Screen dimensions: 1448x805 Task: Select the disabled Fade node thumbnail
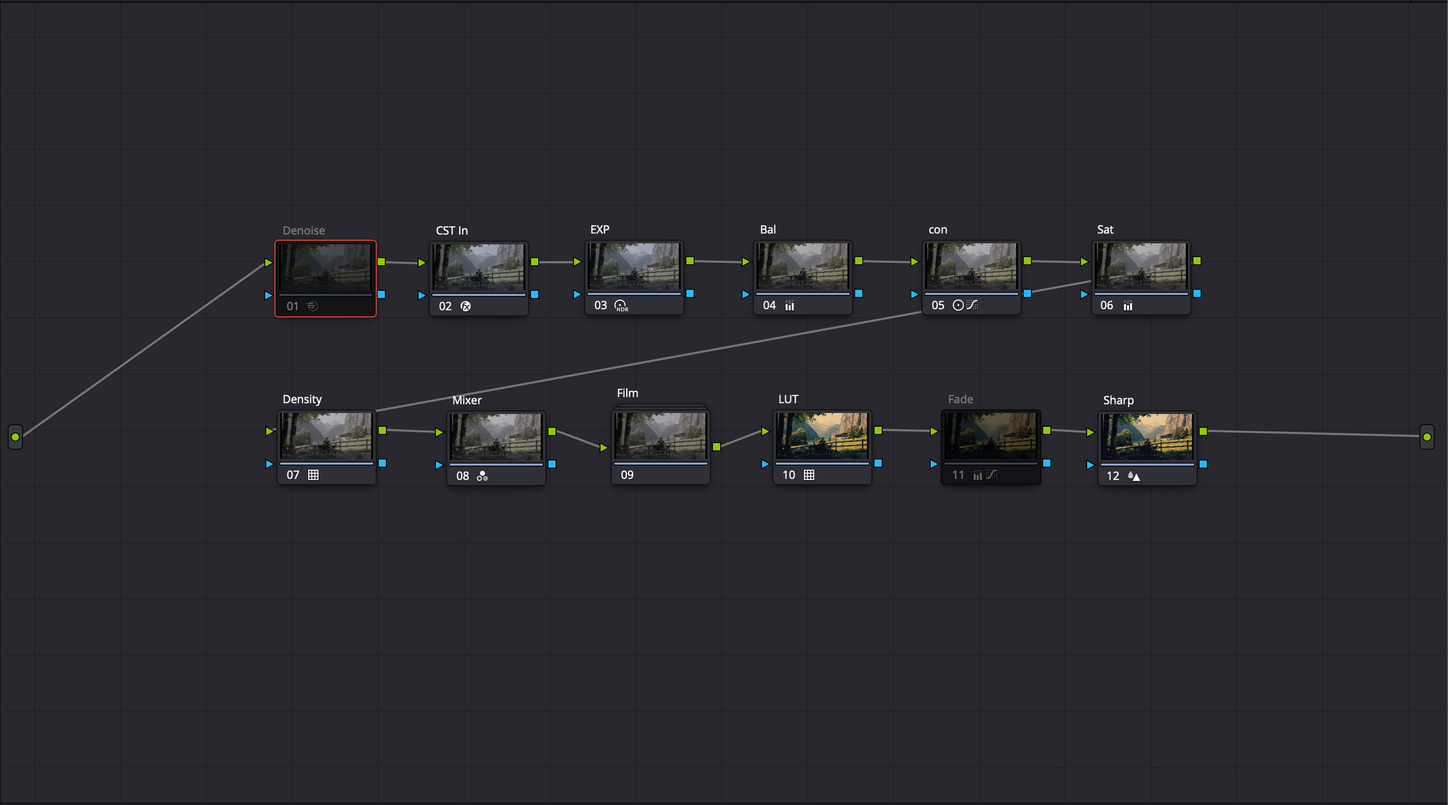pos(990,436)
